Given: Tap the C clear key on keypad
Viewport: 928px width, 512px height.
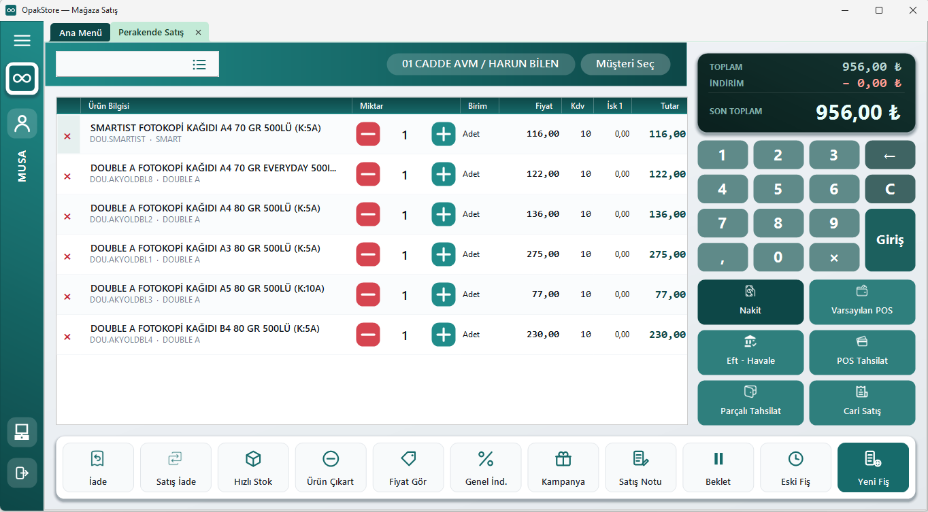Looking at the screenshot, I should pyautogui.click(x=890, y=189).
